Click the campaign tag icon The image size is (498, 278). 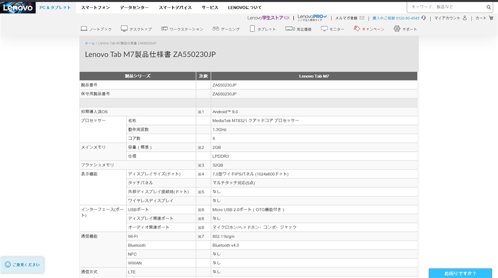[356, 29]
